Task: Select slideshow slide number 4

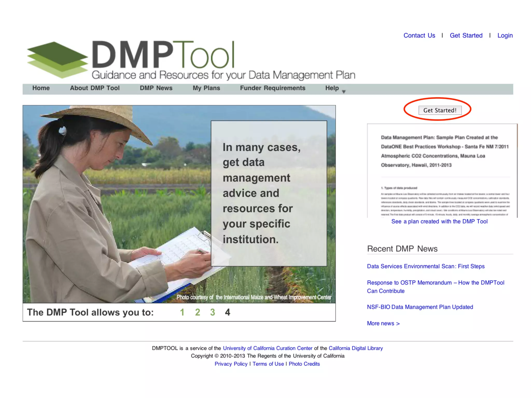Action: (227, 312)
